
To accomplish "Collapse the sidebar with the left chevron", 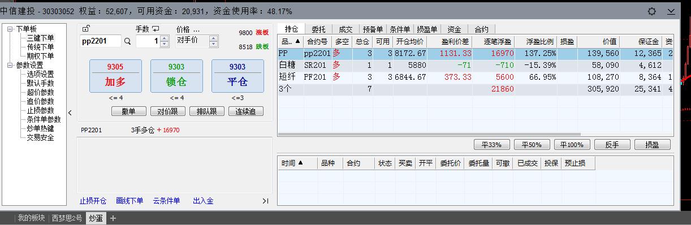I will [x=70, y=112].
